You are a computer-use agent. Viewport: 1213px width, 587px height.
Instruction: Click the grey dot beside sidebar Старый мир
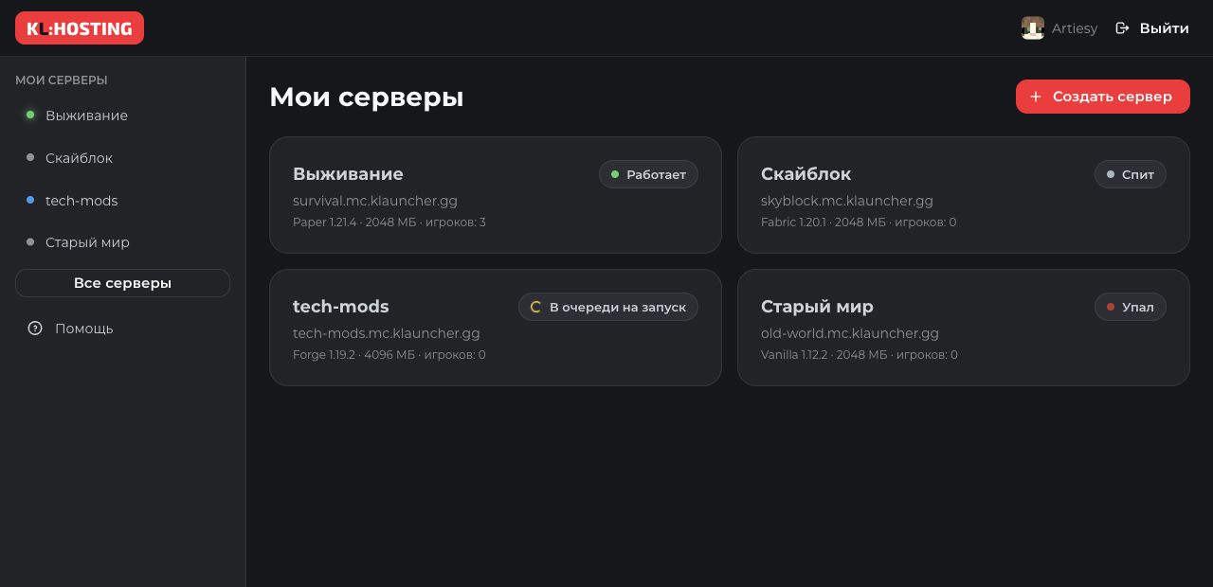coord(30,242)
